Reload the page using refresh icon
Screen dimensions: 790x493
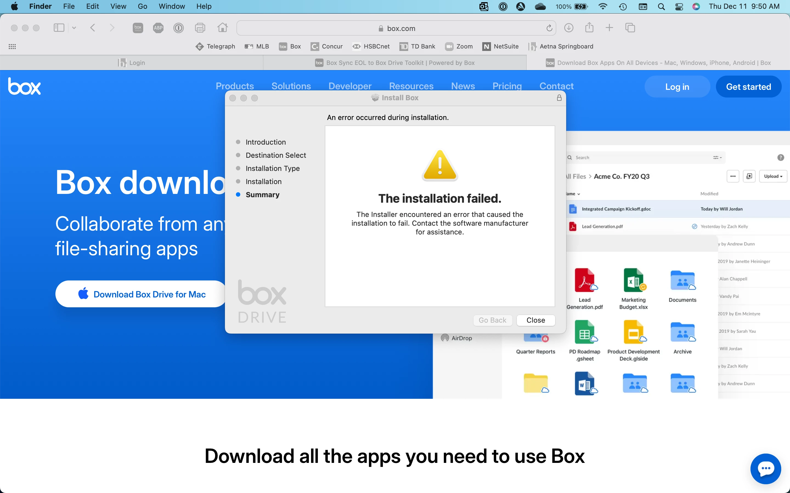click(549, 28)
